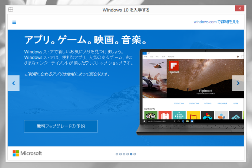Click the Windows logo in title bar
The width and height of the screenshot is (252, 168).
pos(11,10)
